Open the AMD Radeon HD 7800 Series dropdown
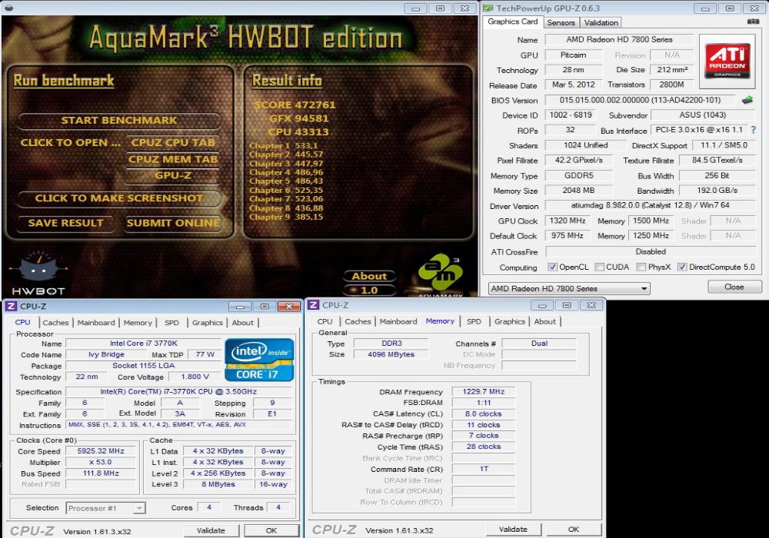 [569, 289]
